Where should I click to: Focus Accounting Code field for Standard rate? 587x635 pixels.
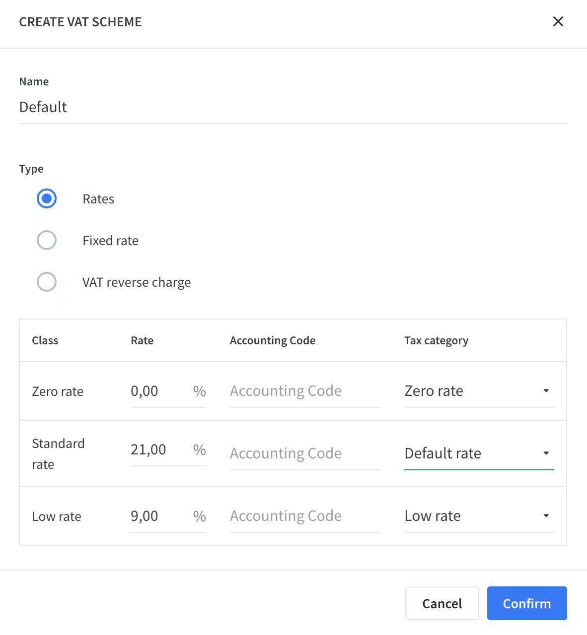click(x=305, y=454)
